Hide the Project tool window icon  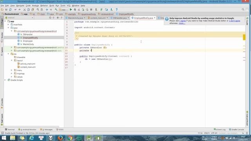click(62, 18)
